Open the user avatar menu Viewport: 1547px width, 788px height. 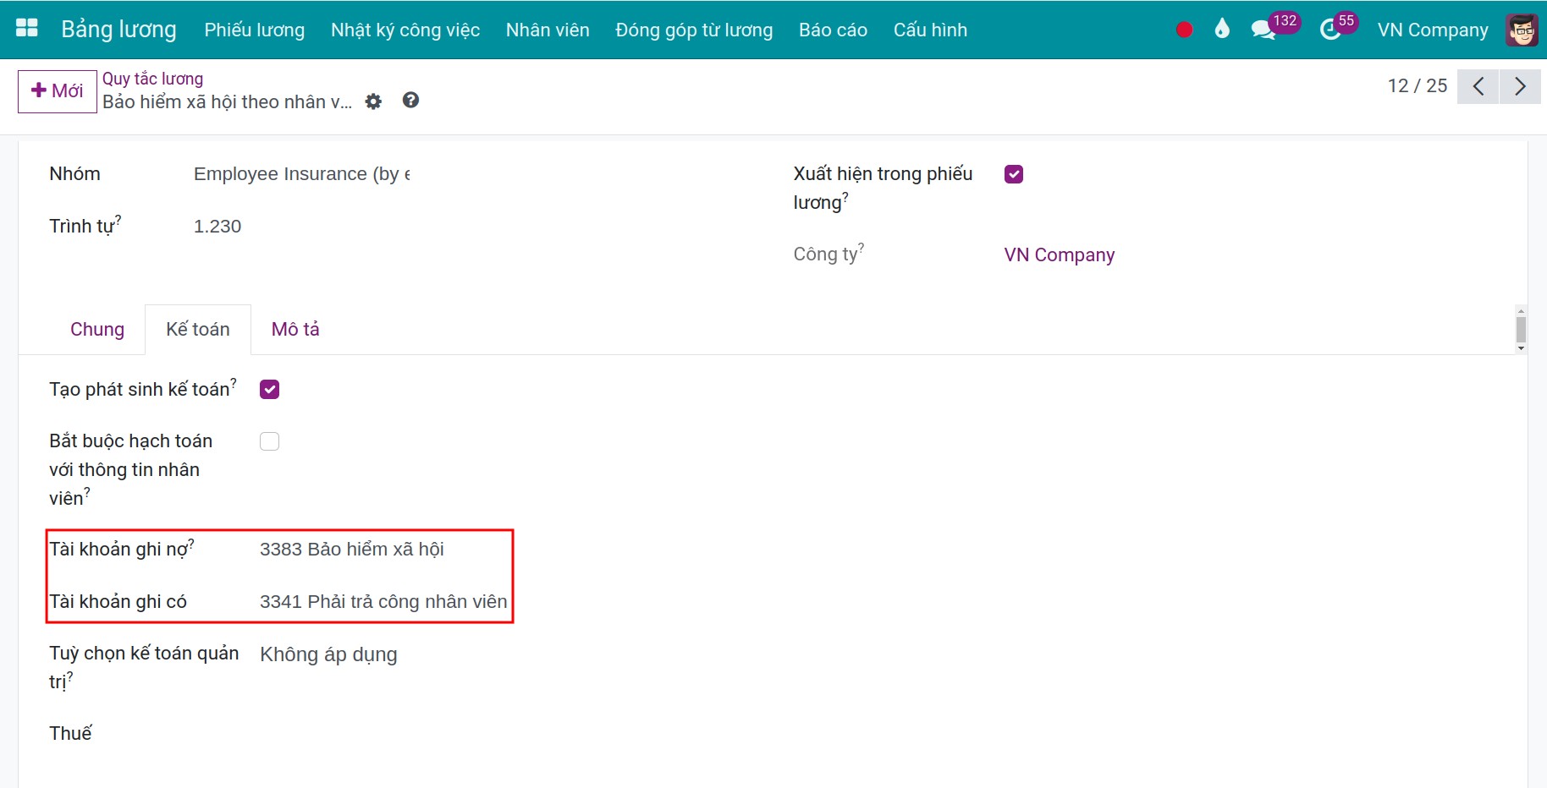1522,30
